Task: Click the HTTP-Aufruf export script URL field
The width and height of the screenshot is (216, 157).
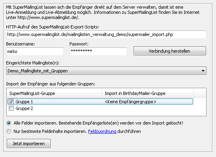Action: click(106, 34)
